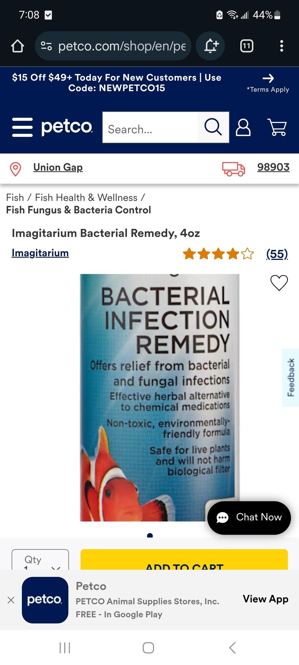Open the promo arrow for NEWPETCO15 offer
Screen dimensions: 299x665
268,78
